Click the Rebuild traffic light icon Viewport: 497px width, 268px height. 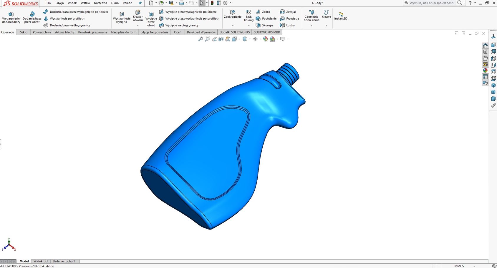pyautogui.click(x=212, y=3)
